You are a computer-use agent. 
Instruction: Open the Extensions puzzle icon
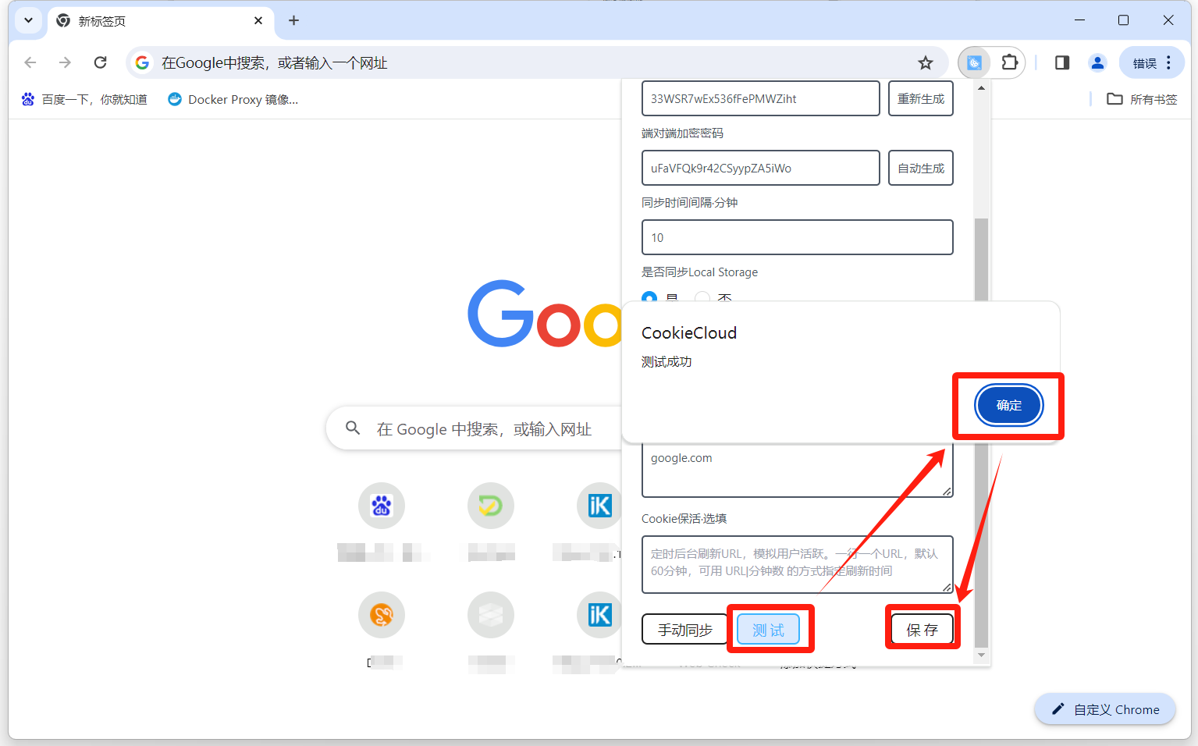1009,62
